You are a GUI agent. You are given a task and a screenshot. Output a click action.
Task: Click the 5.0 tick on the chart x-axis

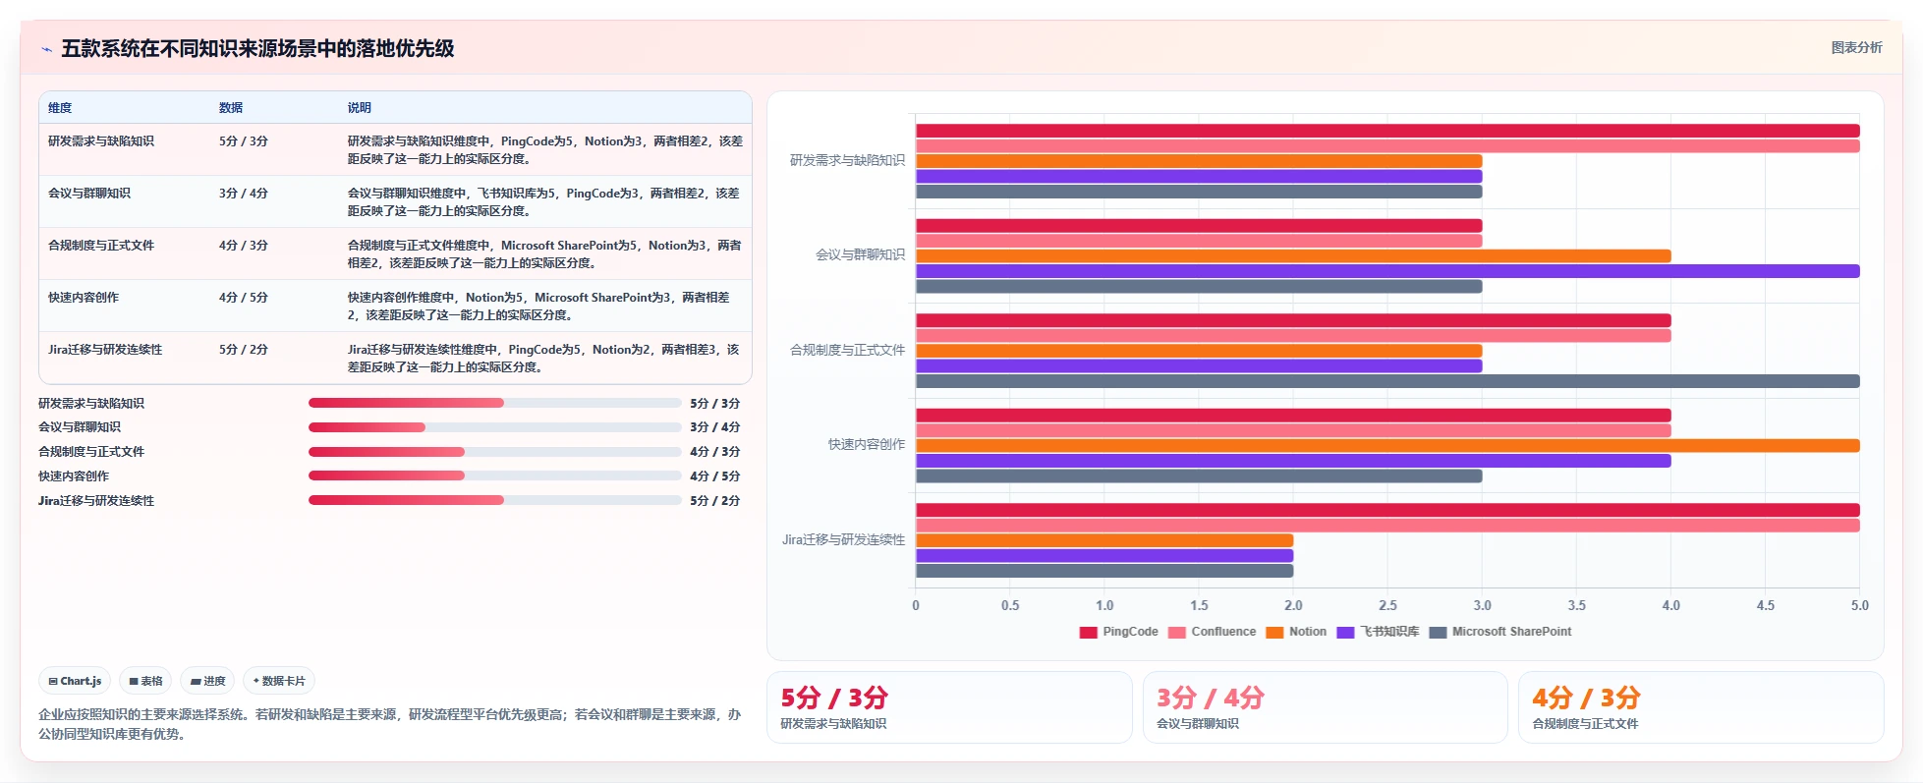click(1859, 605)
